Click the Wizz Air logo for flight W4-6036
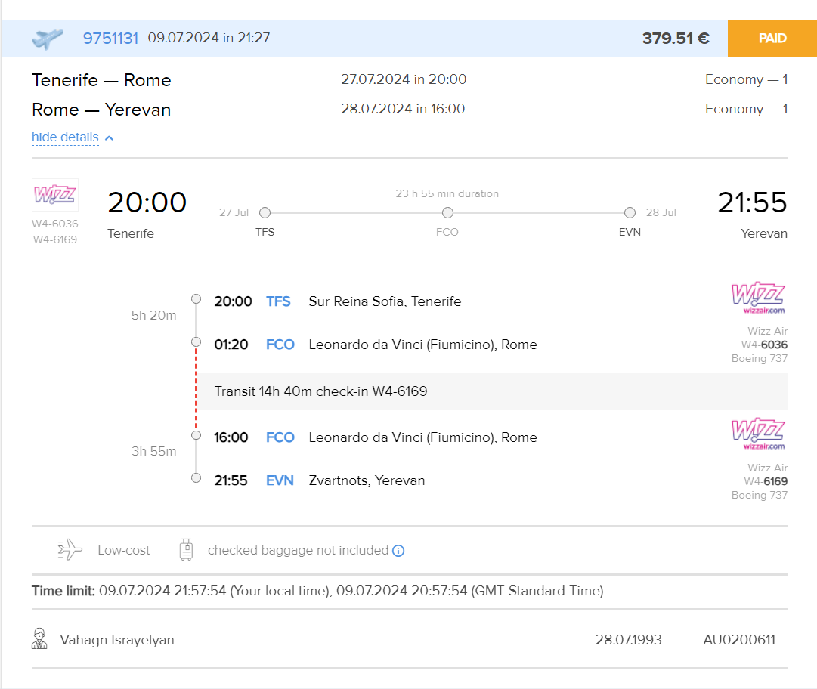 point(759,298)
